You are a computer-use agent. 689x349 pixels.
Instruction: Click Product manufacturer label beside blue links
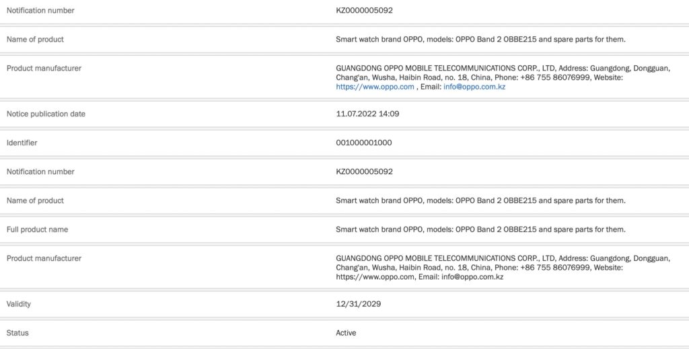pyautogui.click(x=44, y=68)
